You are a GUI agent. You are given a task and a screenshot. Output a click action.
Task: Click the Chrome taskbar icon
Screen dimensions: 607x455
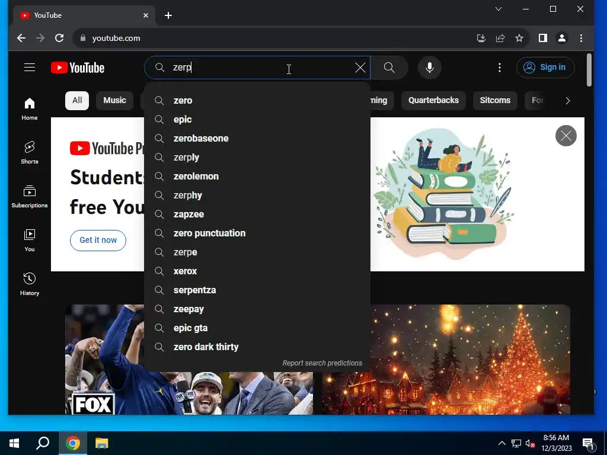point(72,443)
